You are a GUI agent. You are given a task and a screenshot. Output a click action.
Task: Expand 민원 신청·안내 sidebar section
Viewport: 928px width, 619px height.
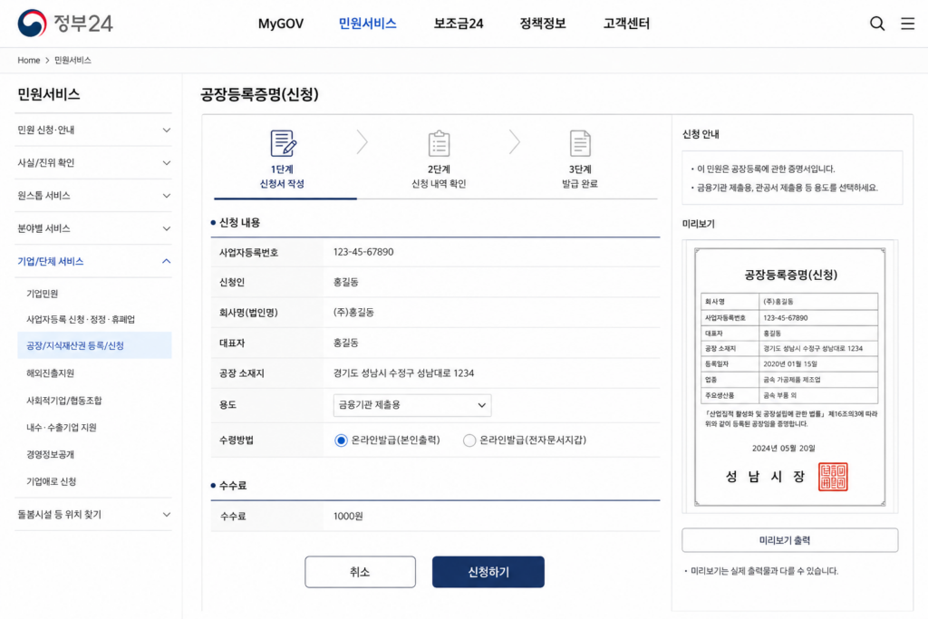coord(93,131)
